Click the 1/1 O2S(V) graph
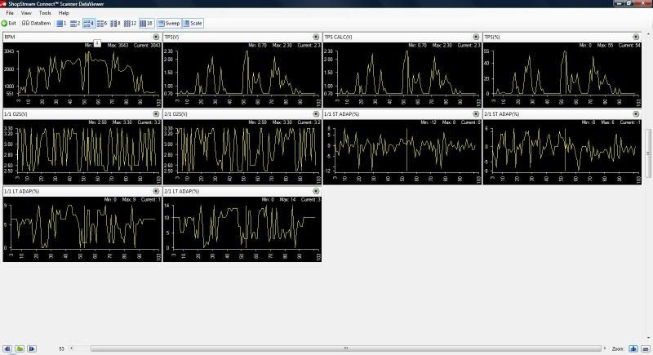653x355 pixels. point(81,151)
